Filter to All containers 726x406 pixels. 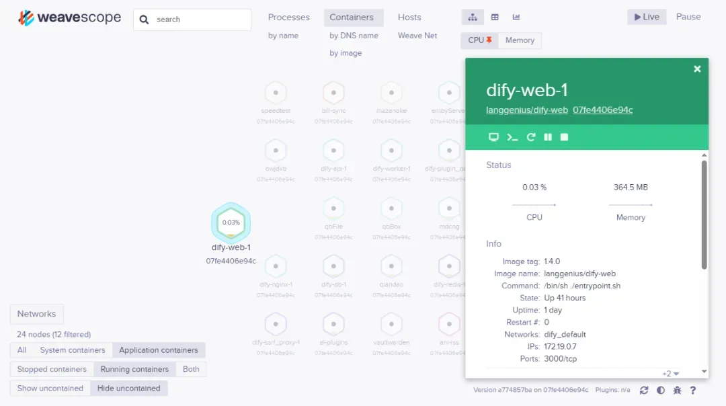tap(22, 350)
